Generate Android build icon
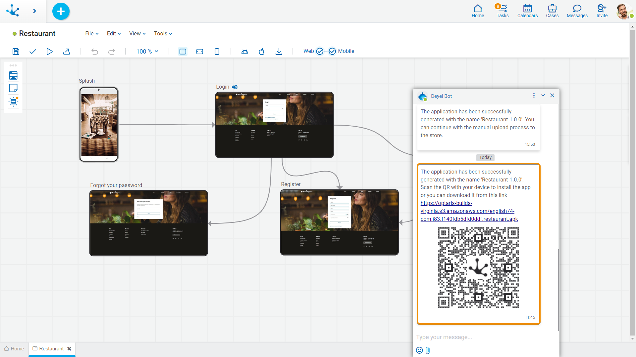The height and width of the screenshot is (357, 636). (x=245, y=52)
